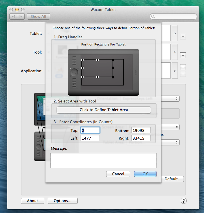Click the bottom-right handle of tablet rectangle

coord(113,77)
